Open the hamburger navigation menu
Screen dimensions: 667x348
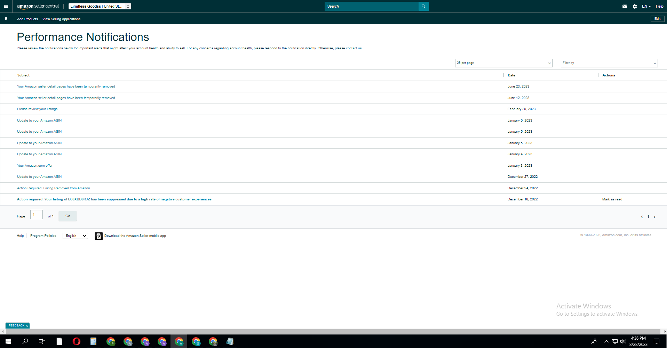pos(6,6)
